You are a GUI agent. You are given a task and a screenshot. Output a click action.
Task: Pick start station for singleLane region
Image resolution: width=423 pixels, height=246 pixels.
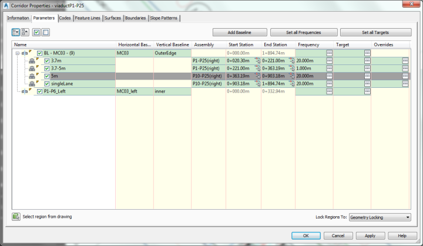[258, 84]
